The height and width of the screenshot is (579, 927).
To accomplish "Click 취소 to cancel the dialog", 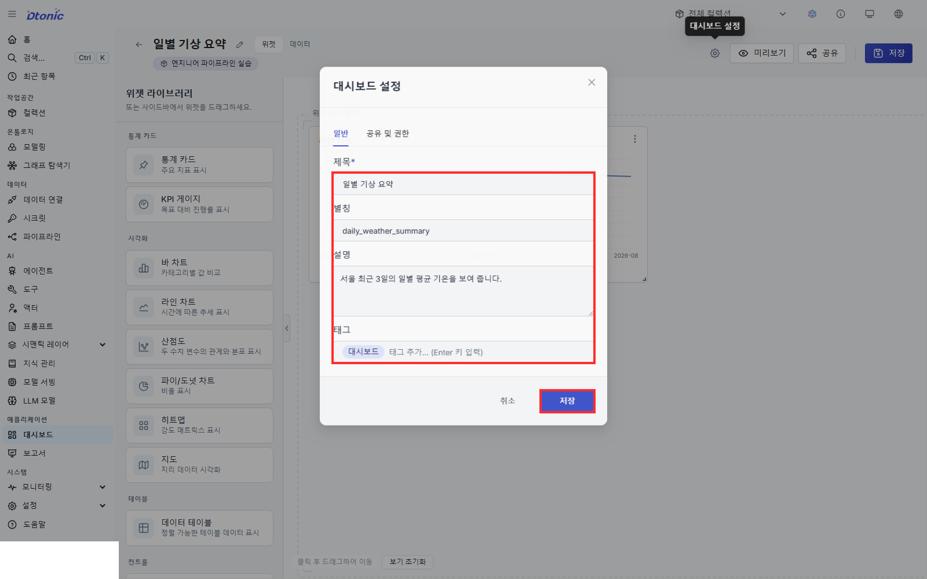I will 508,401.
